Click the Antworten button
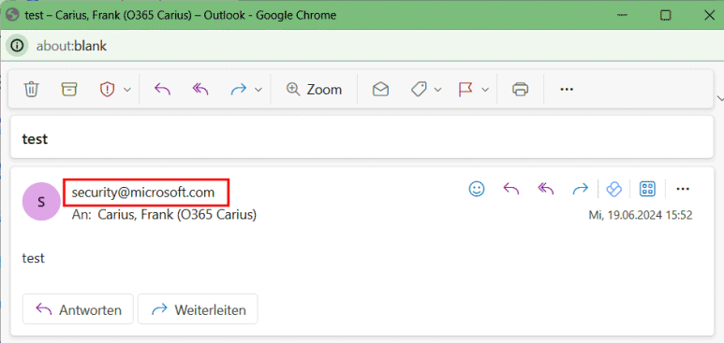The image size is (724, 343). pos(78,309)
